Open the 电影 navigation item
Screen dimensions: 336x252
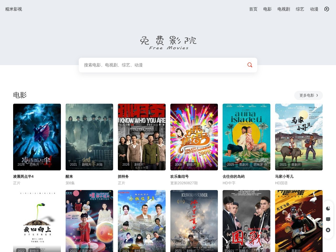tap(267, 9)
